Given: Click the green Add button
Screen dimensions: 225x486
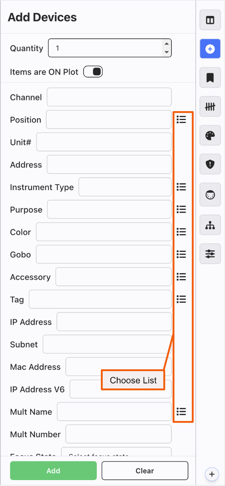Looking at the screenshot, I should click(53, 470).
